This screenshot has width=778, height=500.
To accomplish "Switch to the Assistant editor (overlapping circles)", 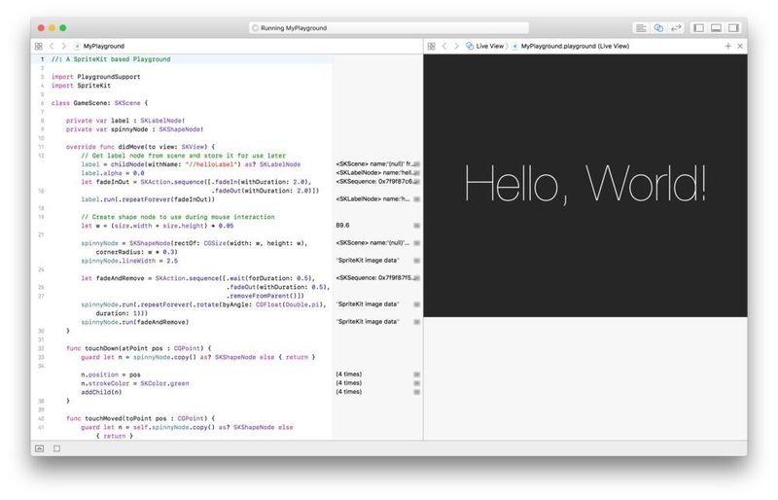I will [658, 28].
